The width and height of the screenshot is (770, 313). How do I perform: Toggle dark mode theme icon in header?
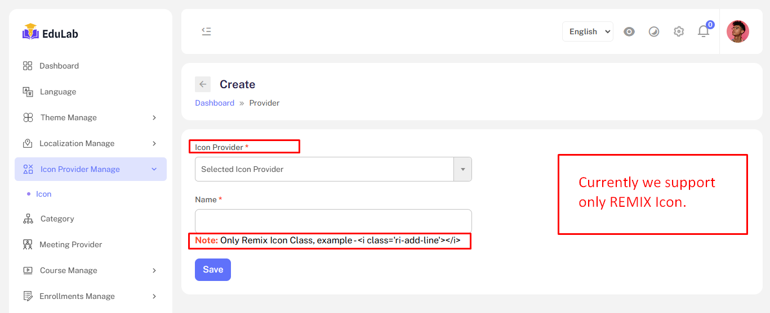pos(654,31)
